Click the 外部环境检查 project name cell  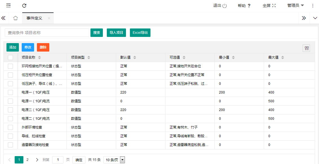point(42,127)
